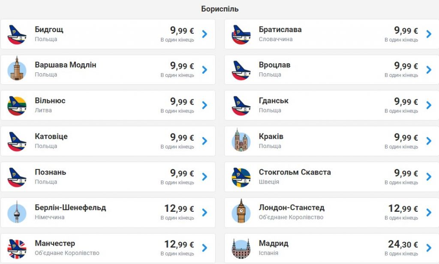This screenshot has width=439, height=264.
Task: Click the Warsaw Modlin palace icon
Action: tap(17, 70)
